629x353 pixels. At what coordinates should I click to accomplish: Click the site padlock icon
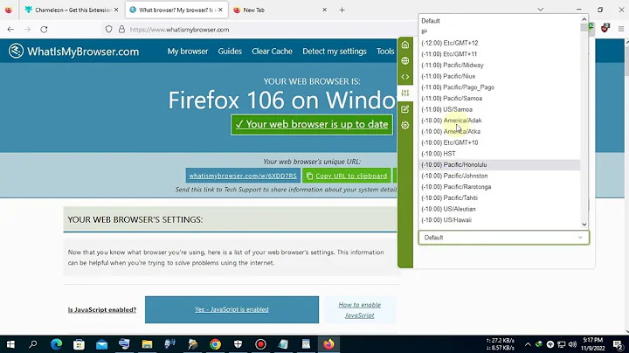pyautogui.click(x=121, y=30)
